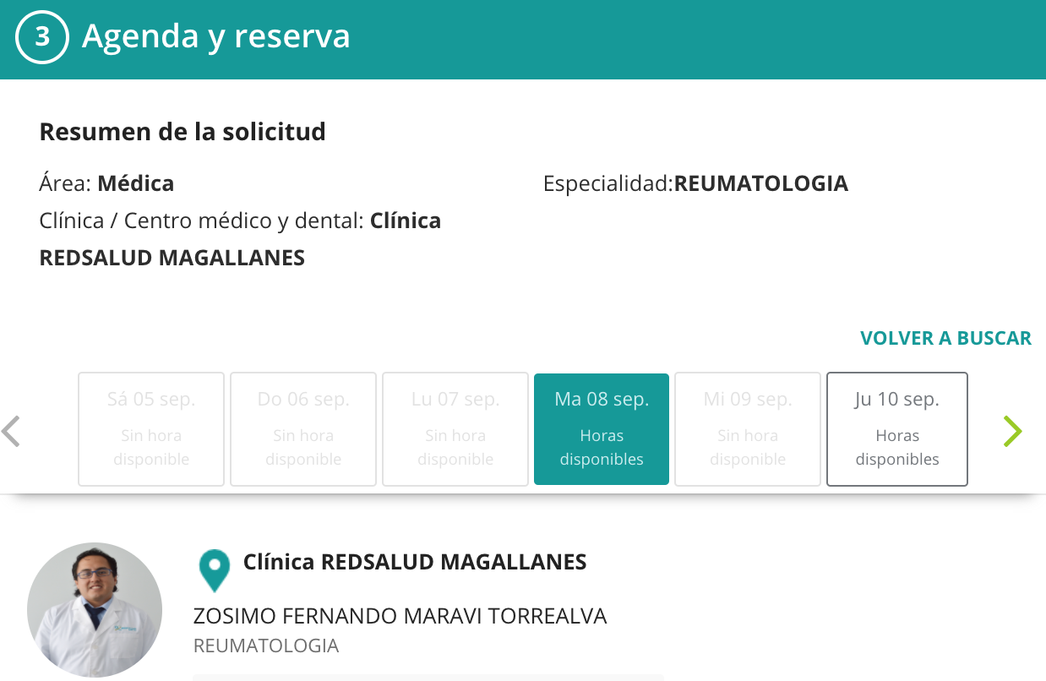
Task: Click doctor name ZOSIMO FERNANDO MARAVI TORREALVA
Action: [400, 616]
